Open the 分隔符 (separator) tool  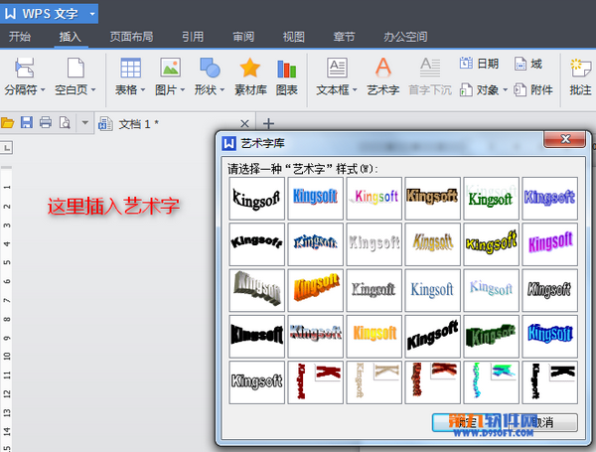25,76
